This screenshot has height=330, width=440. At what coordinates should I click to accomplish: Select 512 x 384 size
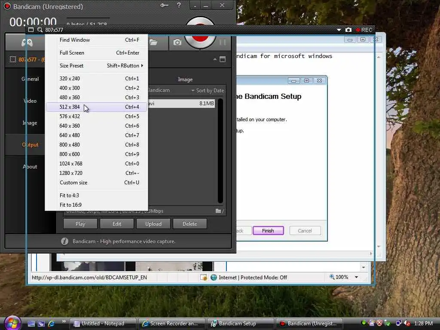(97, 107)
